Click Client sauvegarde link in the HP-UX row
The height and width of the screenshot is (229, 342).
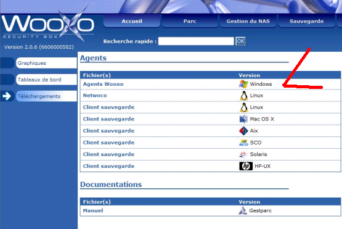pos(108,166)
